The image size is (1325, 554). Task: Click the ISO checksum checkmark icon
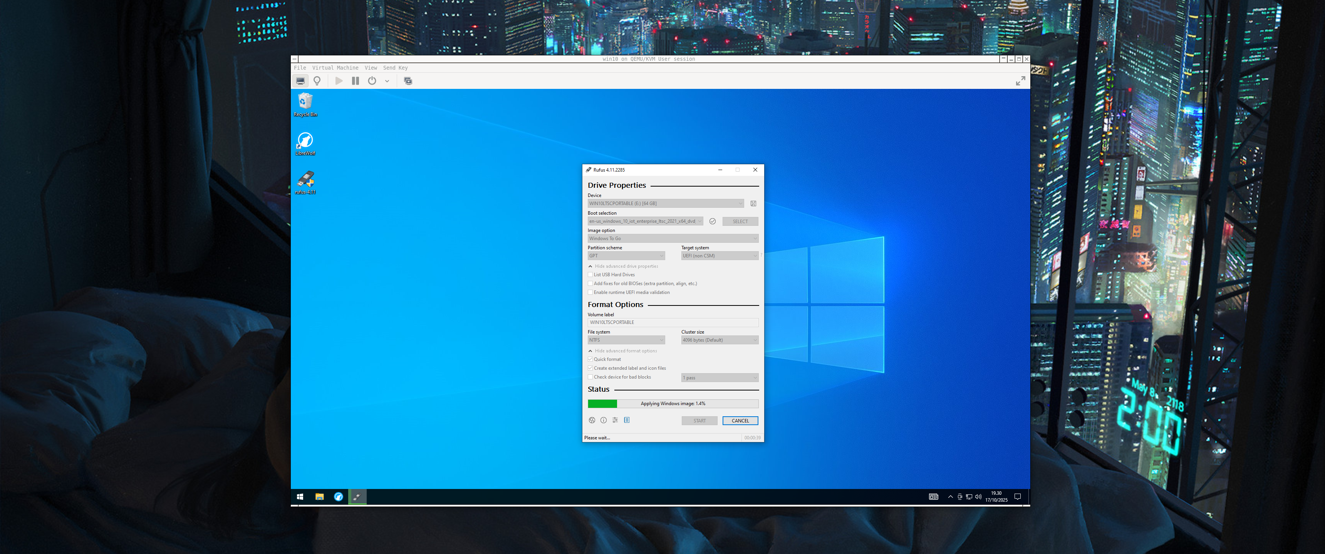[713, 222]
